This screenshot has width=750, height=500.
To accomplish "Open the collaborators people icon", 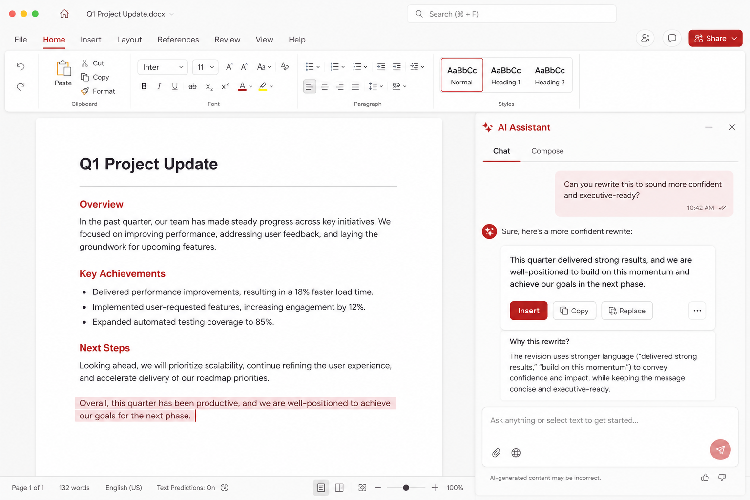I will point(645,38).
